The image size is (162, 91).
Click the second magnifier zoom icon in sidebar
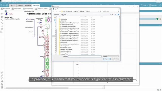point(2,76)
